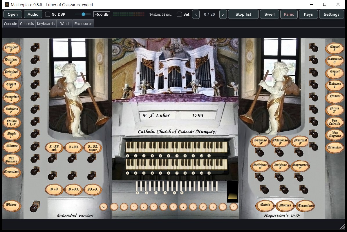Show the Stop list
The height and width of the screenshot is (232, 347).
(243, 14)
